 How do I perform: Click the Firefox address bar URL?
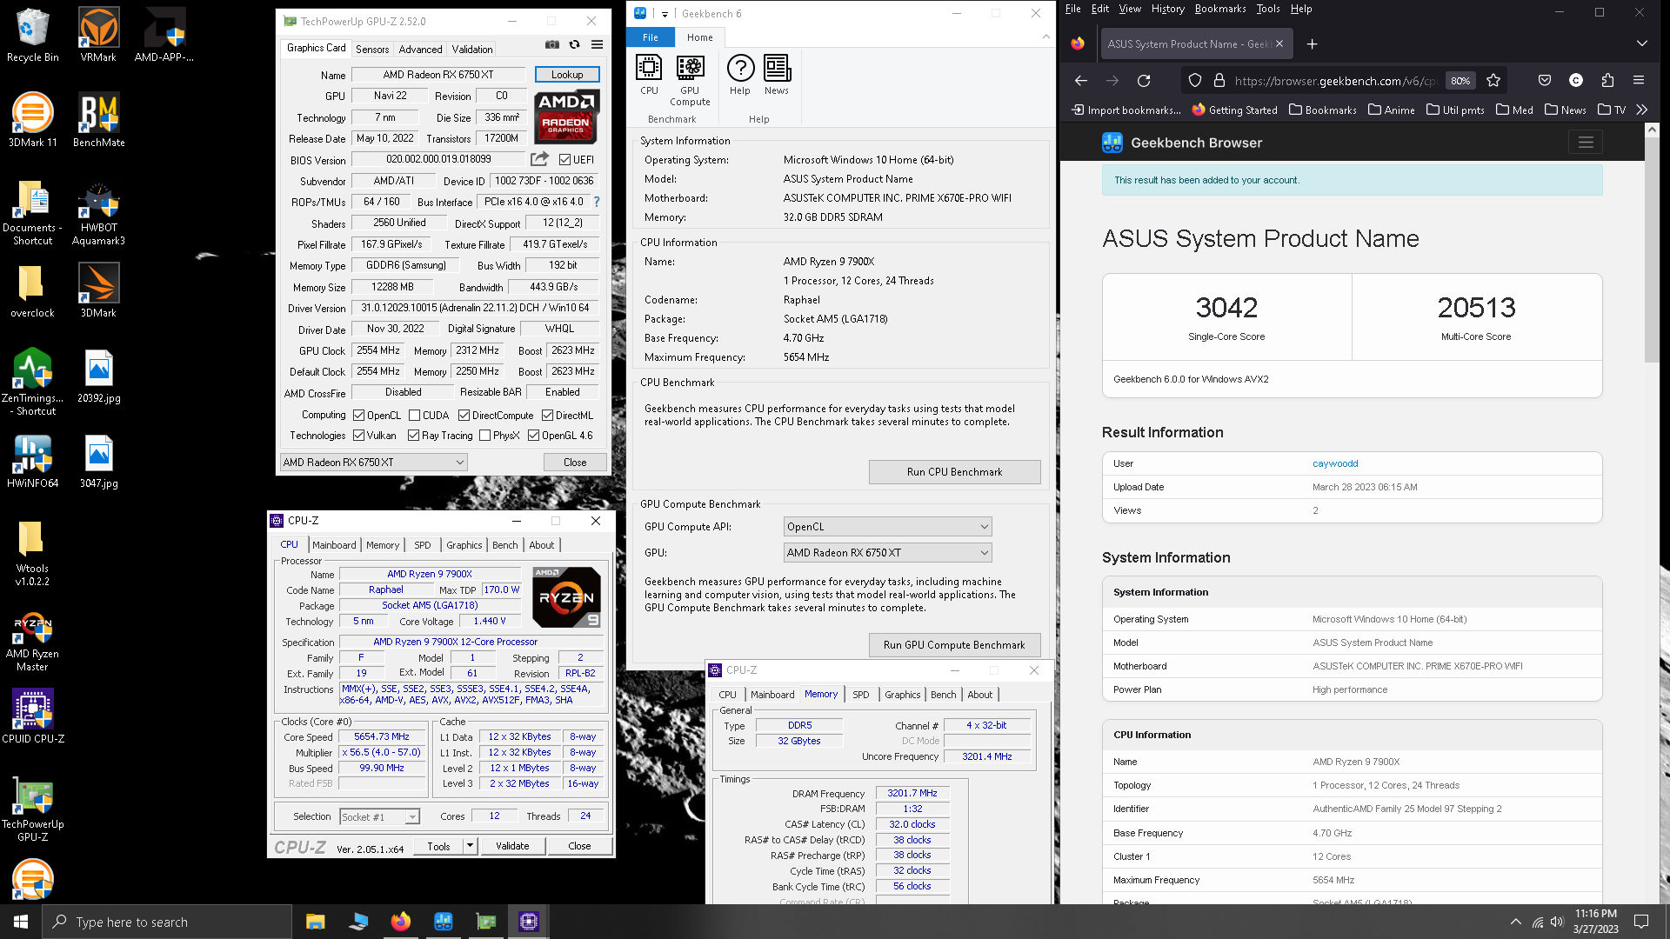tap(1334, 81)
